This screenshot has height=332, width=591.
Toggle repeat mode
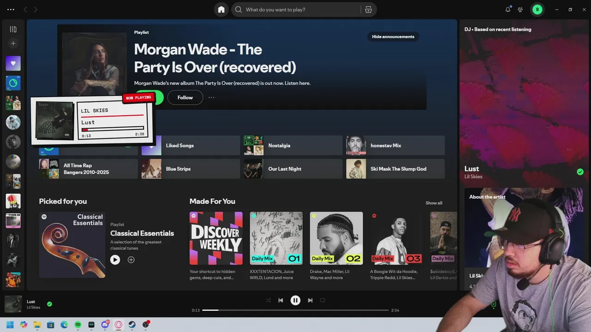[x=323, y=300]
